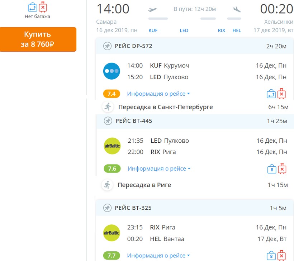Click the red no-baggage icon above the No baggage label
Viewport: 294px width, 261px height.
click(x=43, y=7)
